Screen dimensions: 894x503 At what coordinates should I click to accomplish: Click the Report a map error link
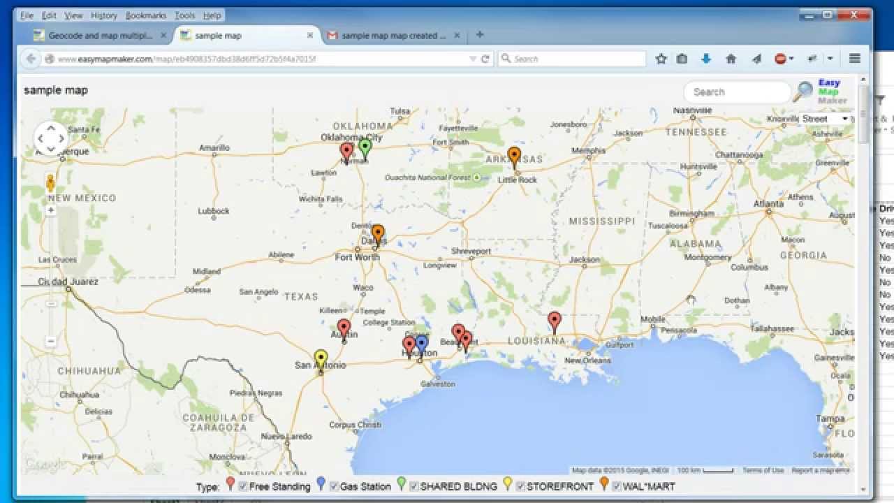pos(821,470)
